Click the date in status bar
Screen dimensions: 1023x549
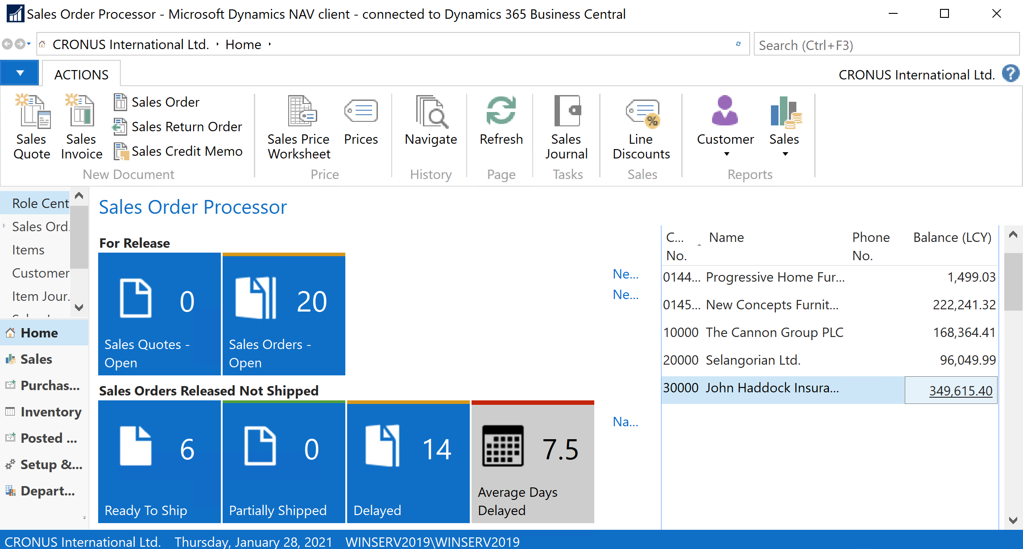pyautogui.click(x=253, y=541)
